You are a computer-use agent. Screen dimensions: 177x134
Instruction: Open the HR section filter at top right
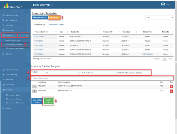(159, 18)
